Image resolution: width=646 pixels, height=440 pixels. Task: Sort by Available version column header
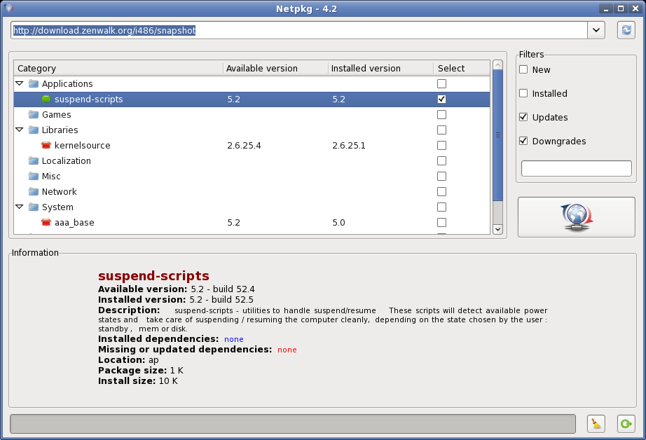[275, 69]
